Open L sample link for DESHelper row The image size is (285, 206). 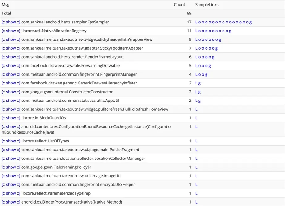(196, 185)
